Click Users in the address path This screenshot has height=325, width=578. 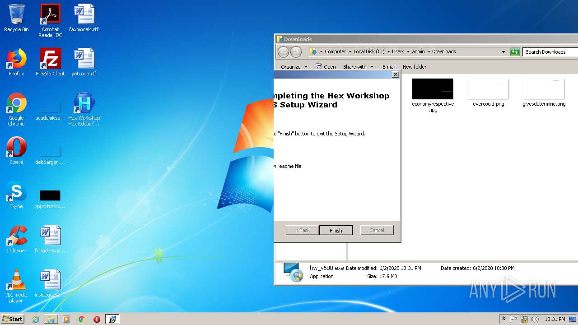pyautogui.click(x=398, y=51)
